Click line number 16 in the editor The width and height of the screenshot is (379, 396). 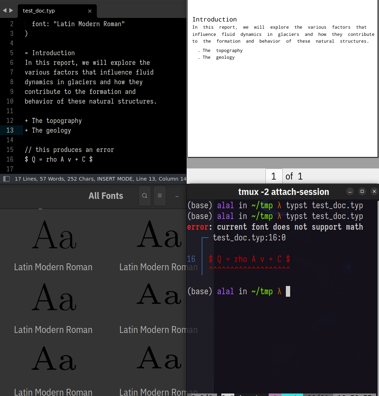click(x=10, y=159)
